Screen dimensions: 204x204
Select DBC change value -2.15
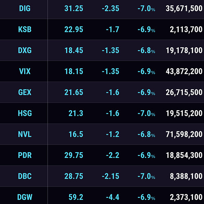(x=111, y=176)
